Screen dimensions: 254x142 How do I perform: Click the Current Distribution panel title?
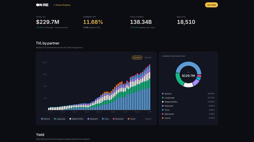click(x=173, y=56)
